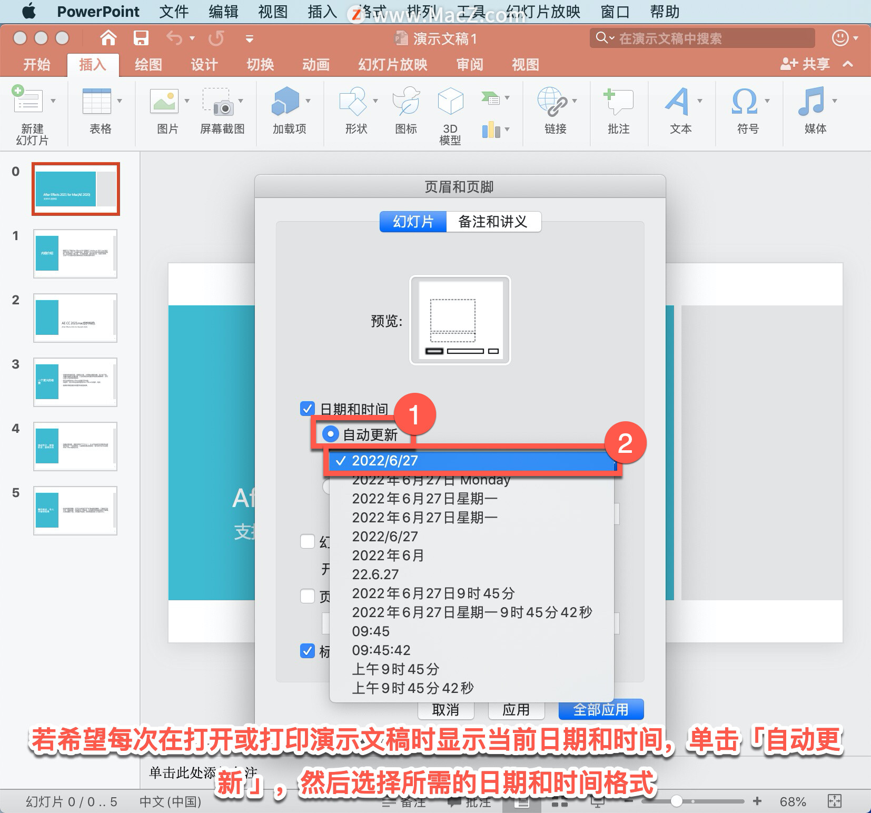
Task: Click the zoom in plus icon
Action: [x=757, y=801]
